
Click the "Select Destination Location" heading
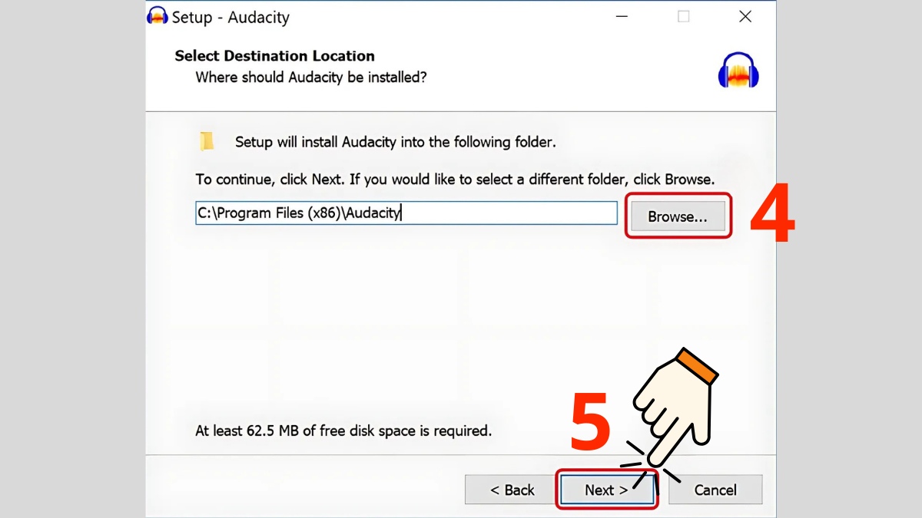(x=275, y=56)
